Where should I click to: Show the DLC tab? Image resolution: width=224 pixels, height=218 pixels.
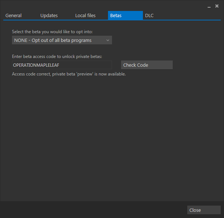(x=149, y=16)
